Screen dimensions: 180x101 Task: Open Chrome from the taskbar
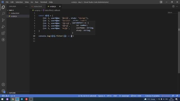(x=13, y=99)
